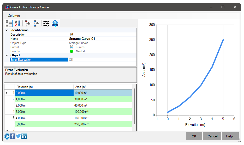This screenshot has width=244, height=145.
Task: Collapse the Identification section
Action: point(7,30)
